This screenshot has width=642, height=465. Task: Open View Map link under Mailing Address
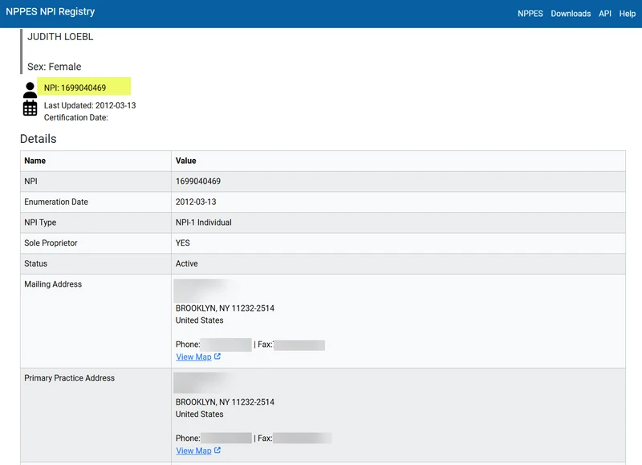click(193, 357)
